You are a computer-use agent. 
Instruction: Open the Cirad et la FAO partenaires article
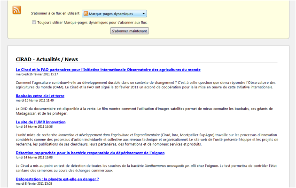coord(108,70)
